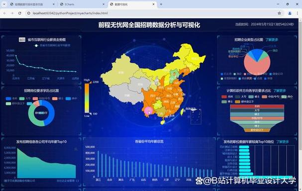Viewport: 302px width, 191px height.
Task: Click the 广东 bar in the province salary chart
Action: click(132, 169)
